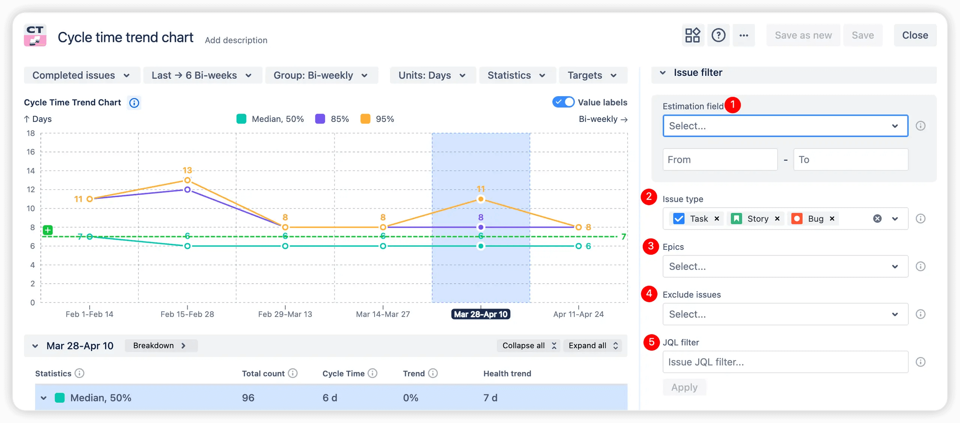Toggle Median, 50% legend series

pyautogui.click(x=270, y=119)
